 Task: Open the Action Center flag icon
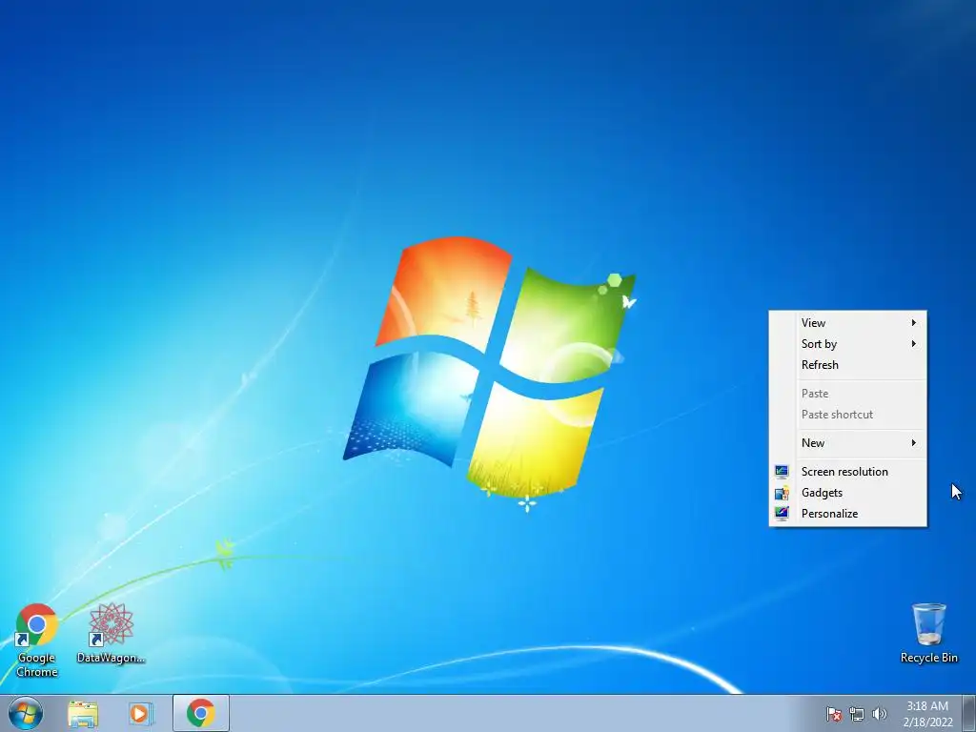[833, 714]
